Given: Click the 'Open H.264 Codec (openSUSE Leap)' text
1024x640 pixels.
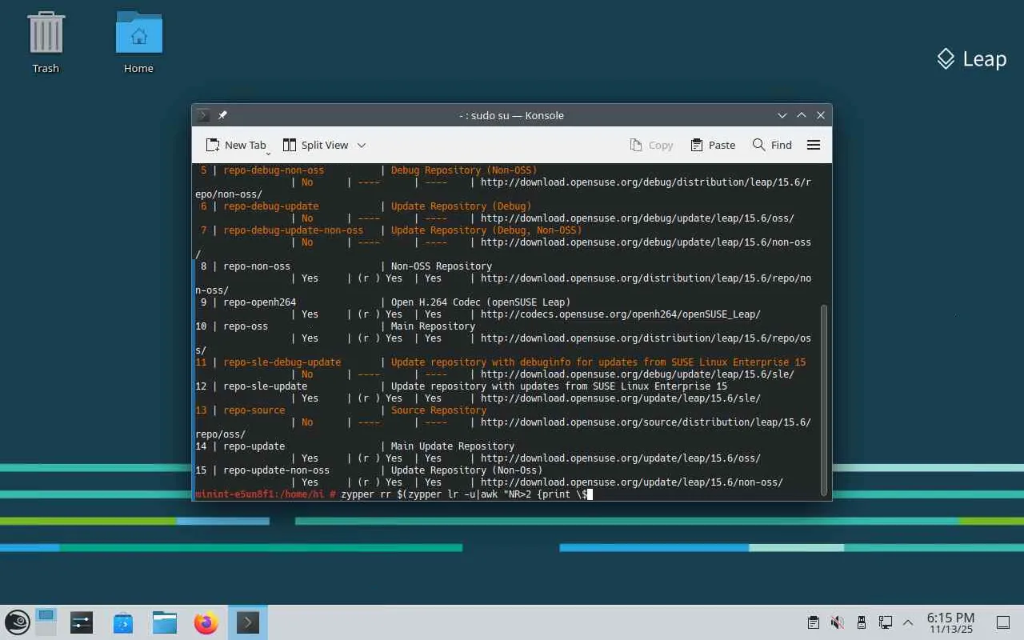Looking at the screenshot, I should coord(481,302).
